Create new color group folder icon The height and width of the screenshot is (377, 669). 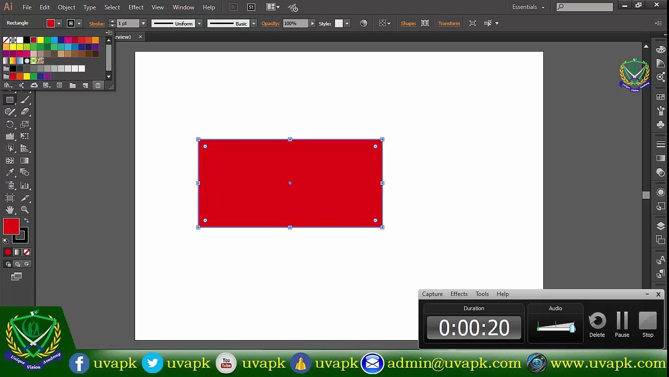tap(73, 85)
